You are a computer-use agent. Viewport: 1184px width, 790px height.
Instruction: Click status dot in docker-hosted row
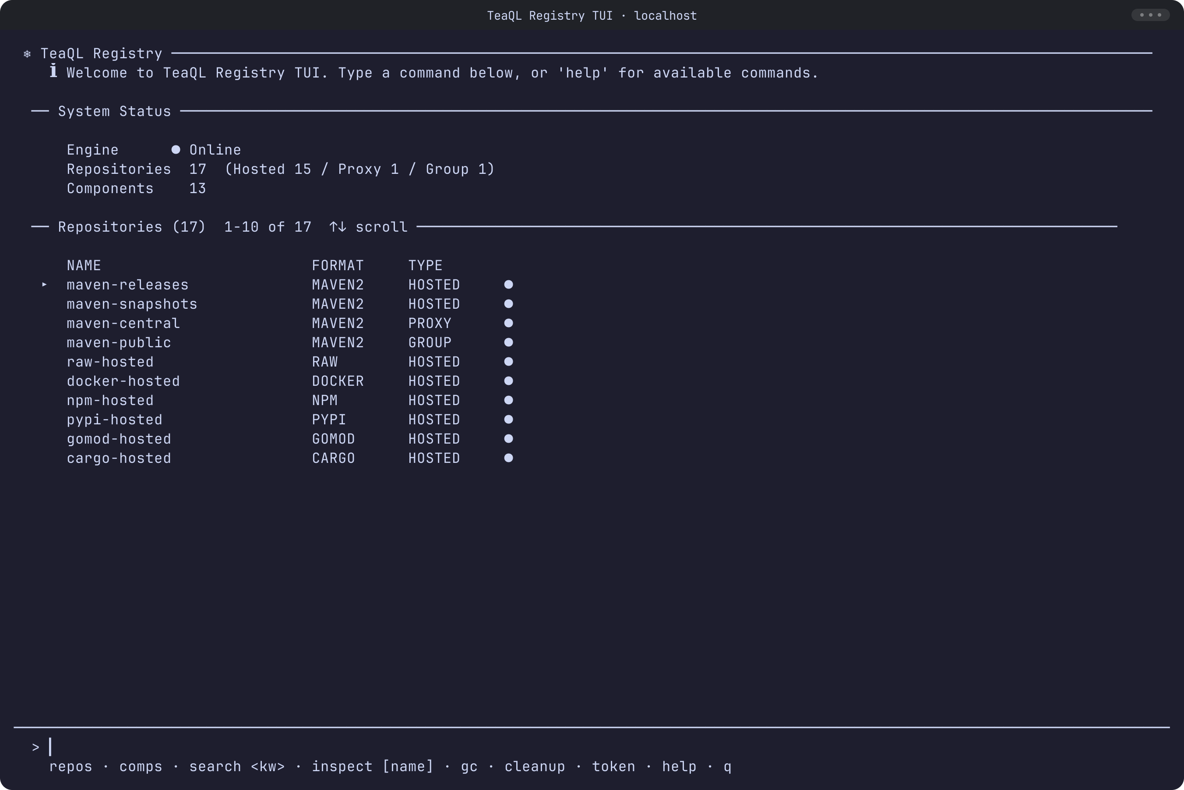click(509, 381)
